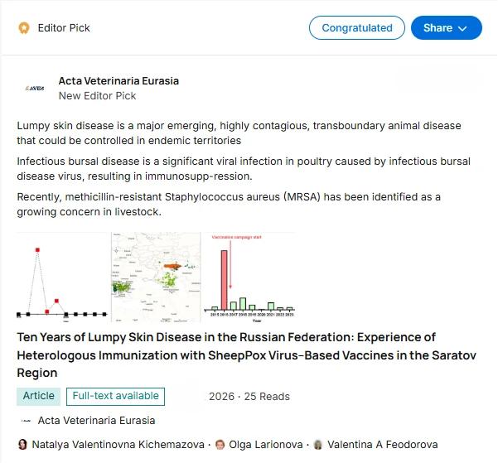Visit Olga Larionova's author profile
This screenshot has height=463, width=498.
[266, 445]
